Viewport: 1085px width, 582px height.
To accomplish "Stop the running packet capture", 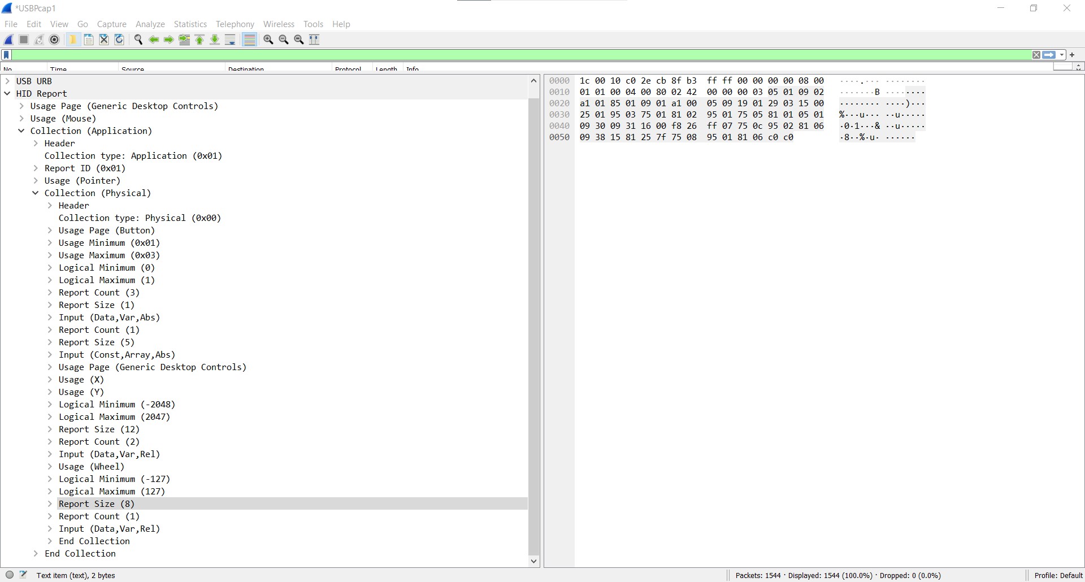I will (24, 40).
